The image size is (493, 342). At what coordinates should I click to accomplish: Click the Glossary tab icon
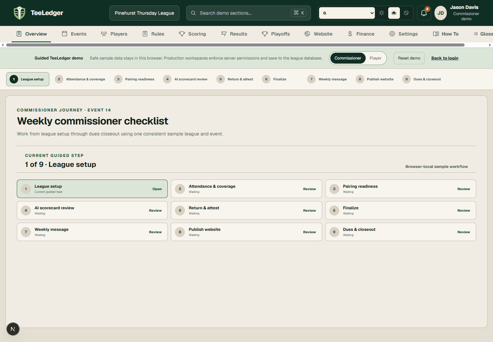476,34
